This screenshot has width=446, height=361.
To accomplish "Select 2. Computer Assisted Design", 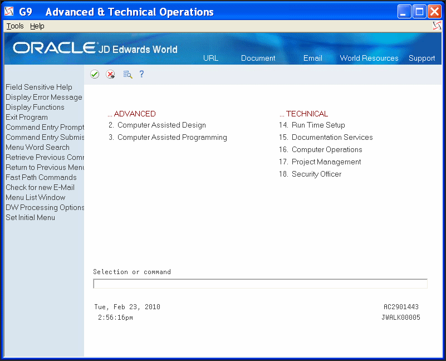I will [x=157, y=125].
